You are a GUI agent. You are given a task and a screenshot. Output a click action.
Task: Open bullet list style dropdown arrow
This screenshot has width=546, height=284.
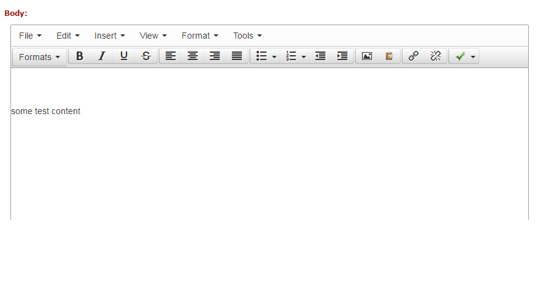point(274,56)
